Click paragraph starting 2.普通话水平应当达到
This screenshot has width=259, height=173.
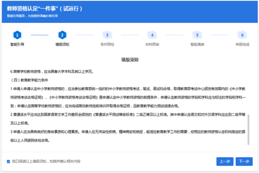pyautogui.click(x=128, y=119)
